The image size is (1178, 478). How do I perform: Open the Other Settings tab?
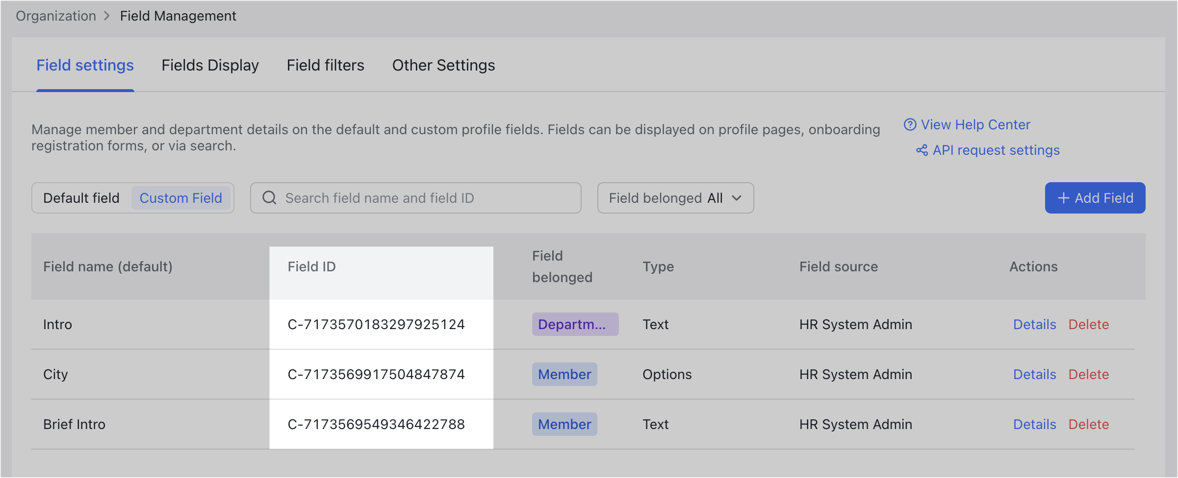click(x=443, y=65)
